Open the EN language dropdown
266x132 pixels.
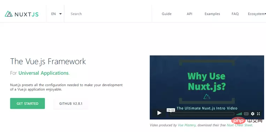click(x=56, y=14)
